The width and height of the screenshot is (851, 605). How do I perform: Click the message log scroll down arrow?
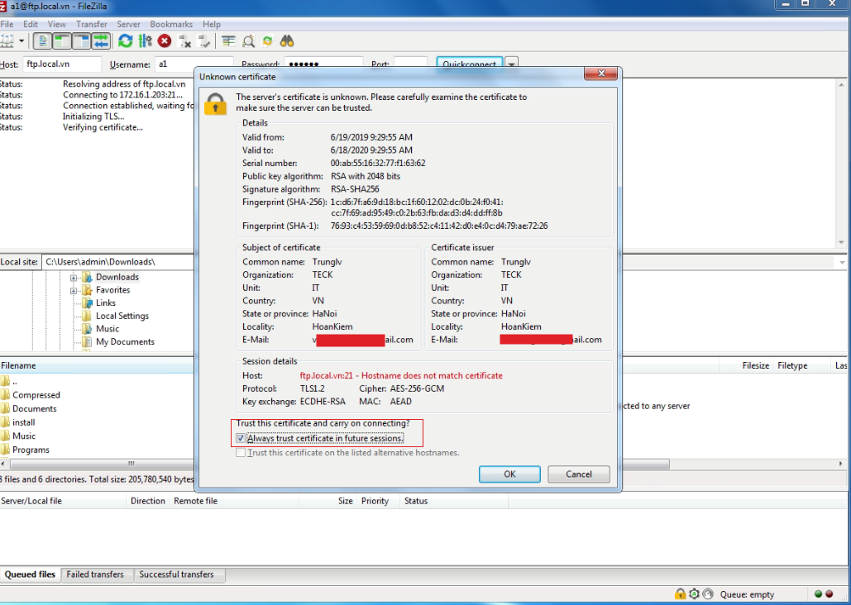point(841,242)
